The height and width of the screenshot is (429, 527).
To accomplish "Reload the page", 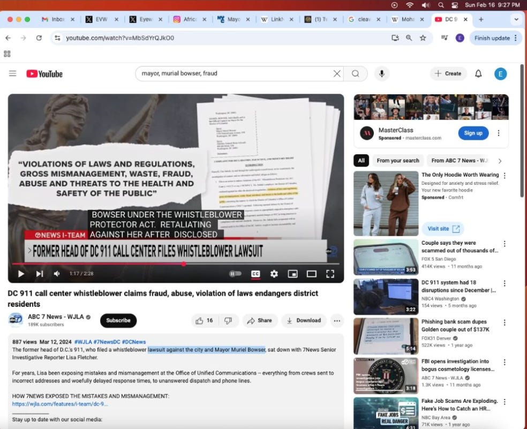I will [39, 38].
